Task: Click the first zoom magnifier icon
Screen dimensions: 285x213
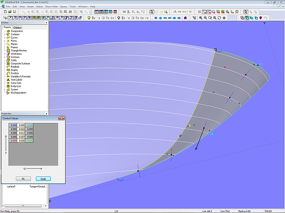Action: click(x=200, y=18)
